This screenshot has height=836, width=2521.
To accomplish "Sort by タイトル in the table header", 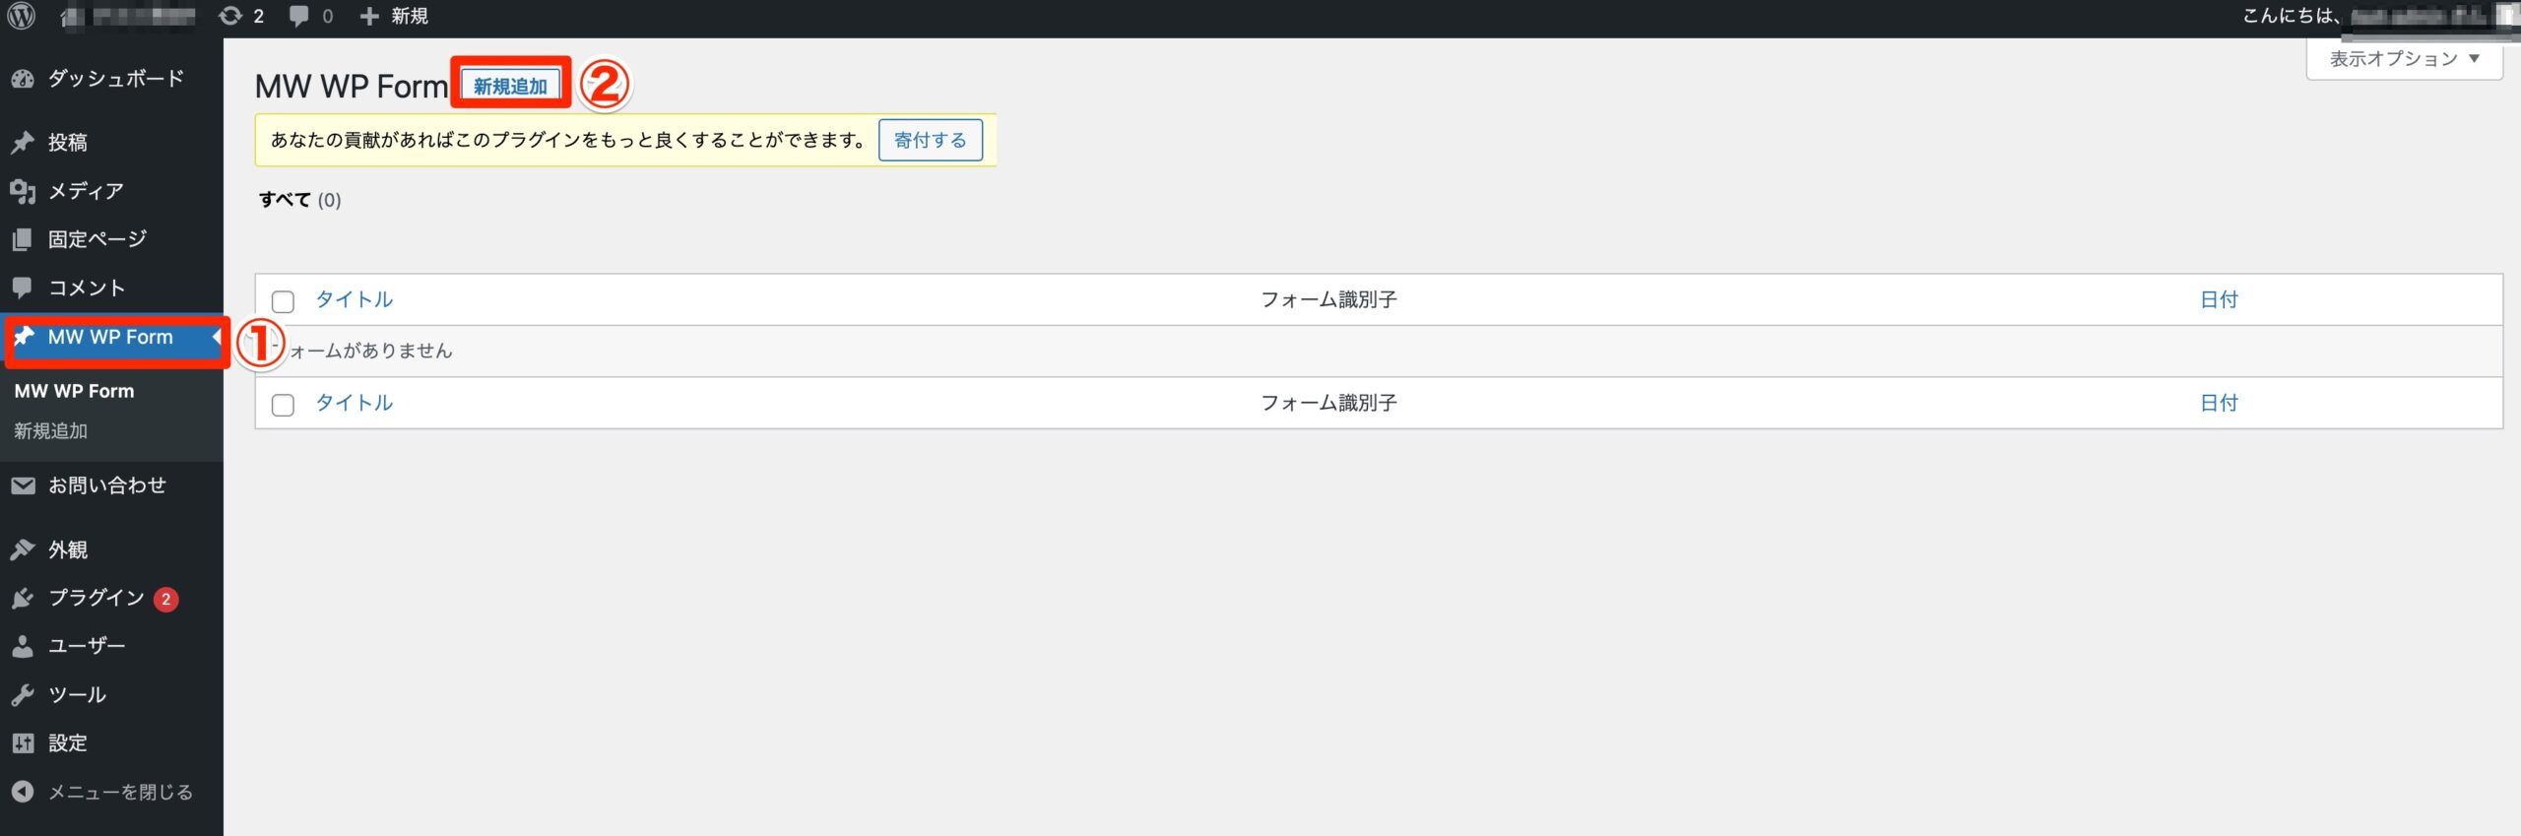I will click(354, 299).
